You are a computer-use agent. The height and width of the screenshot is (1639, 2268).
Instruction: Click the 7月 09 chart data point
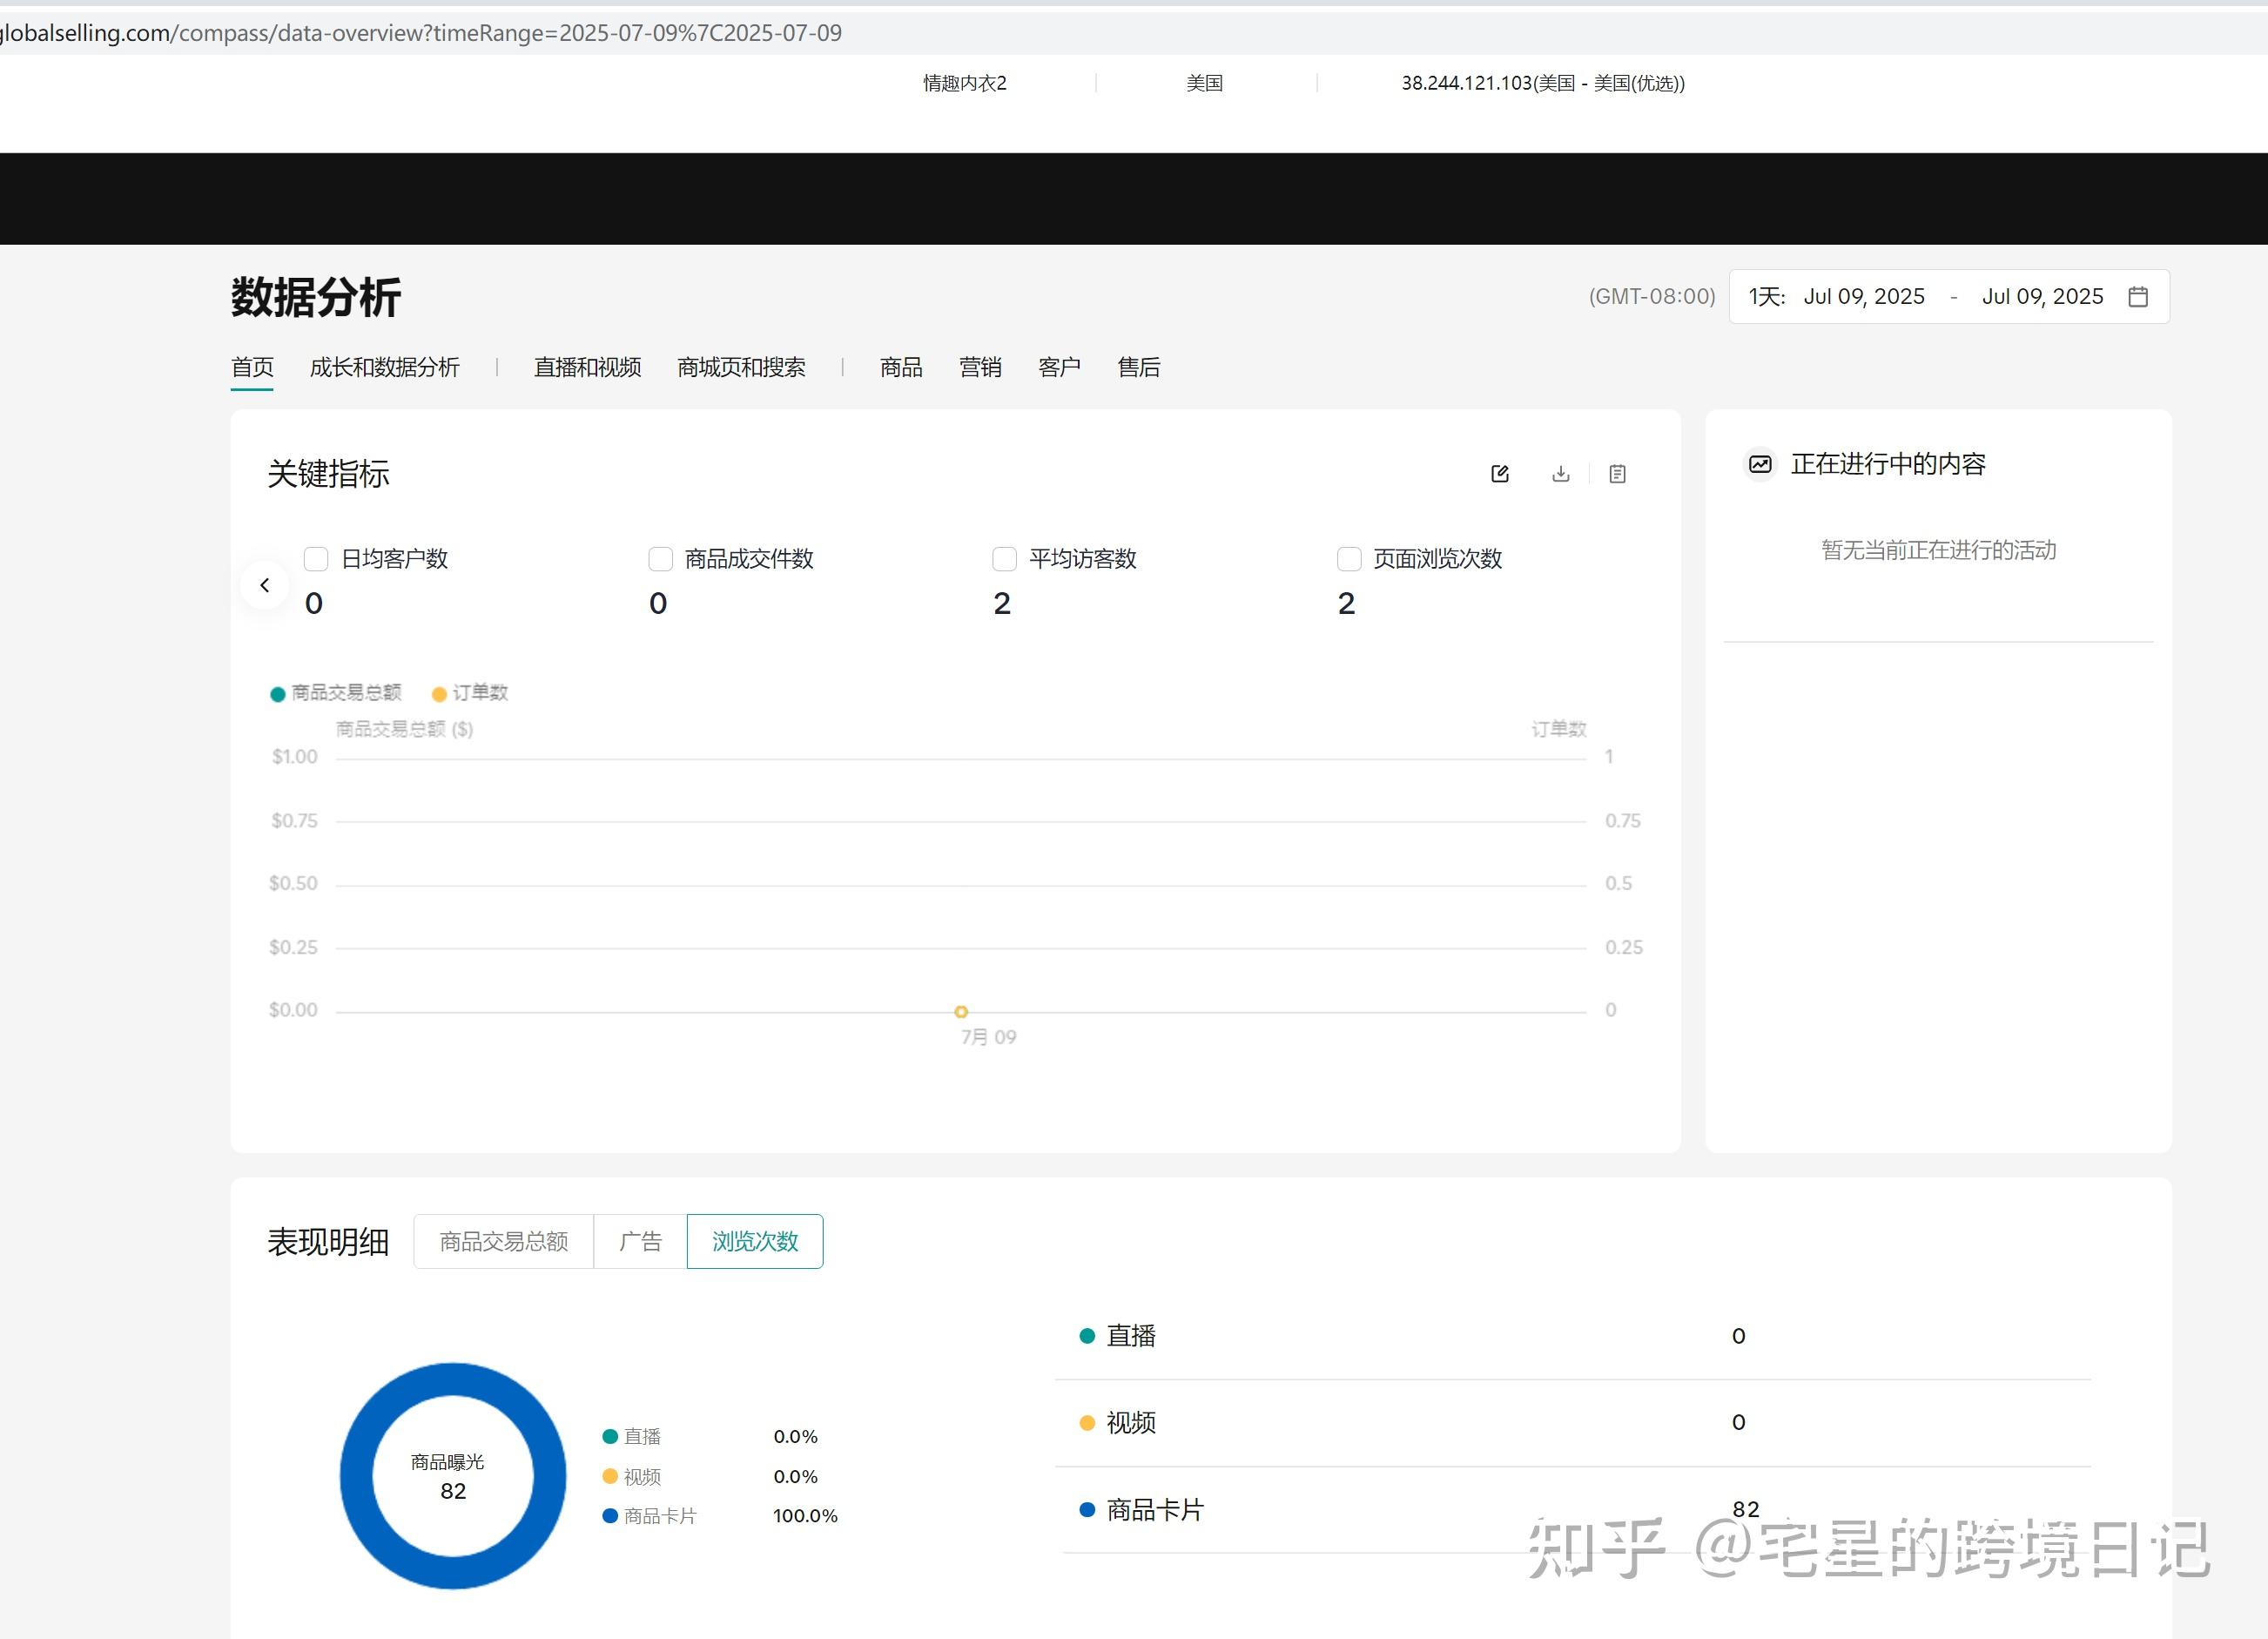pyautogui.click(x=961, y=1012)
